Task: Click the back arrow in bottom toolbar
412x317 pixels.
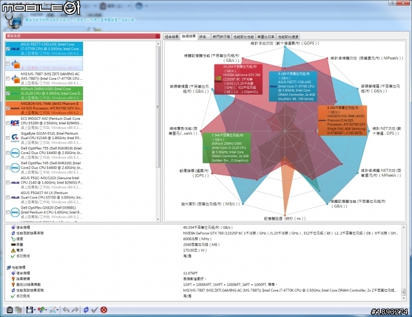Action: point(66,310)
